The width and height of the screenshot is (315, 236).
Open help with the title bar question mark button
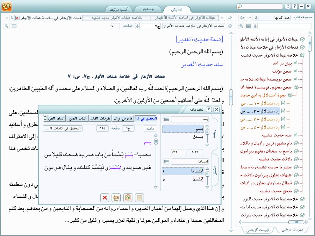[x=294, y=6]
